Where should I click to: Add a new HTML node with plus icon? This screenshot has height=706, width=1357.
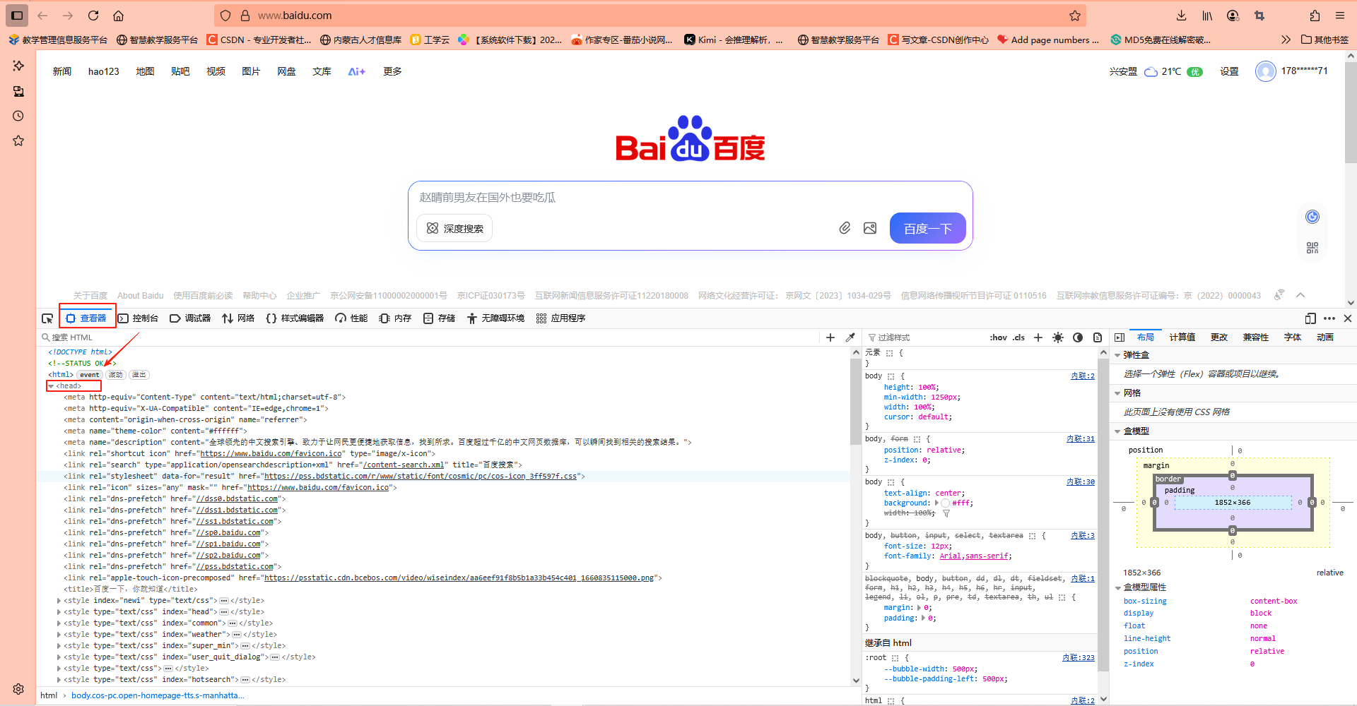click(x=830, y=337)
